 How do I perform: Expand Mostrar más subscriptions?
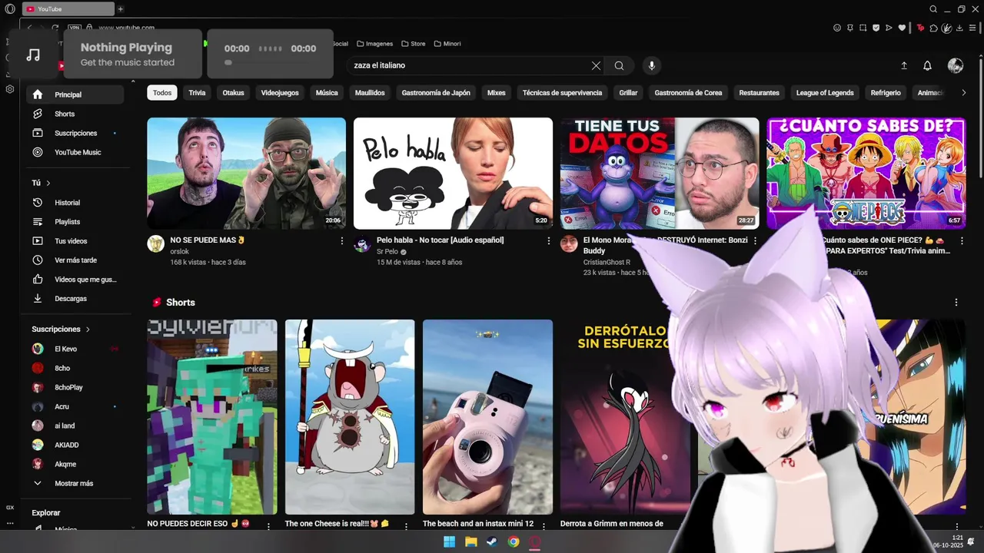tap(75, 483)
